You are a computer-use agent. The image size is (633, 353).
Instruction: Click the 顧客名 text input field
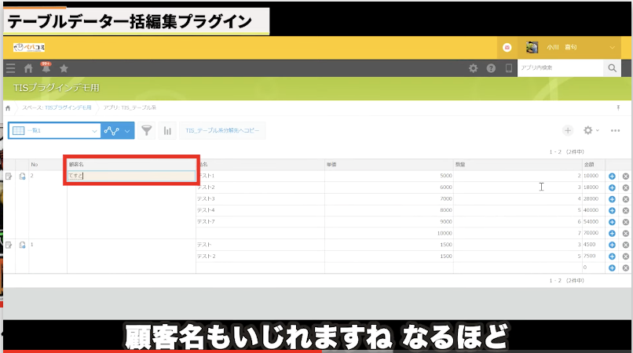click(131, 176)
